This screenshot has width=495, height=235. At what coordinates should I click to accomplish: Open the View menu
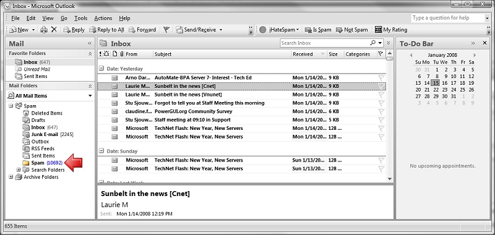48,19
